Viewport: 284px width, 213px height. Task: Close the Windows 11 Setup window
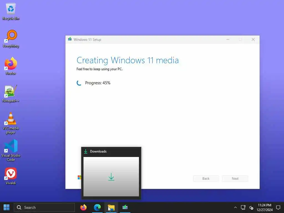click(x=253, y=39)
